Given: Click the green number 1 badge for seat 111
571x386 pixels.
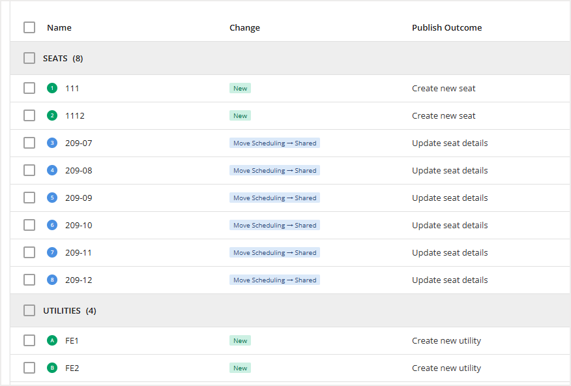Looking at the screenshot, I should 52,88.
